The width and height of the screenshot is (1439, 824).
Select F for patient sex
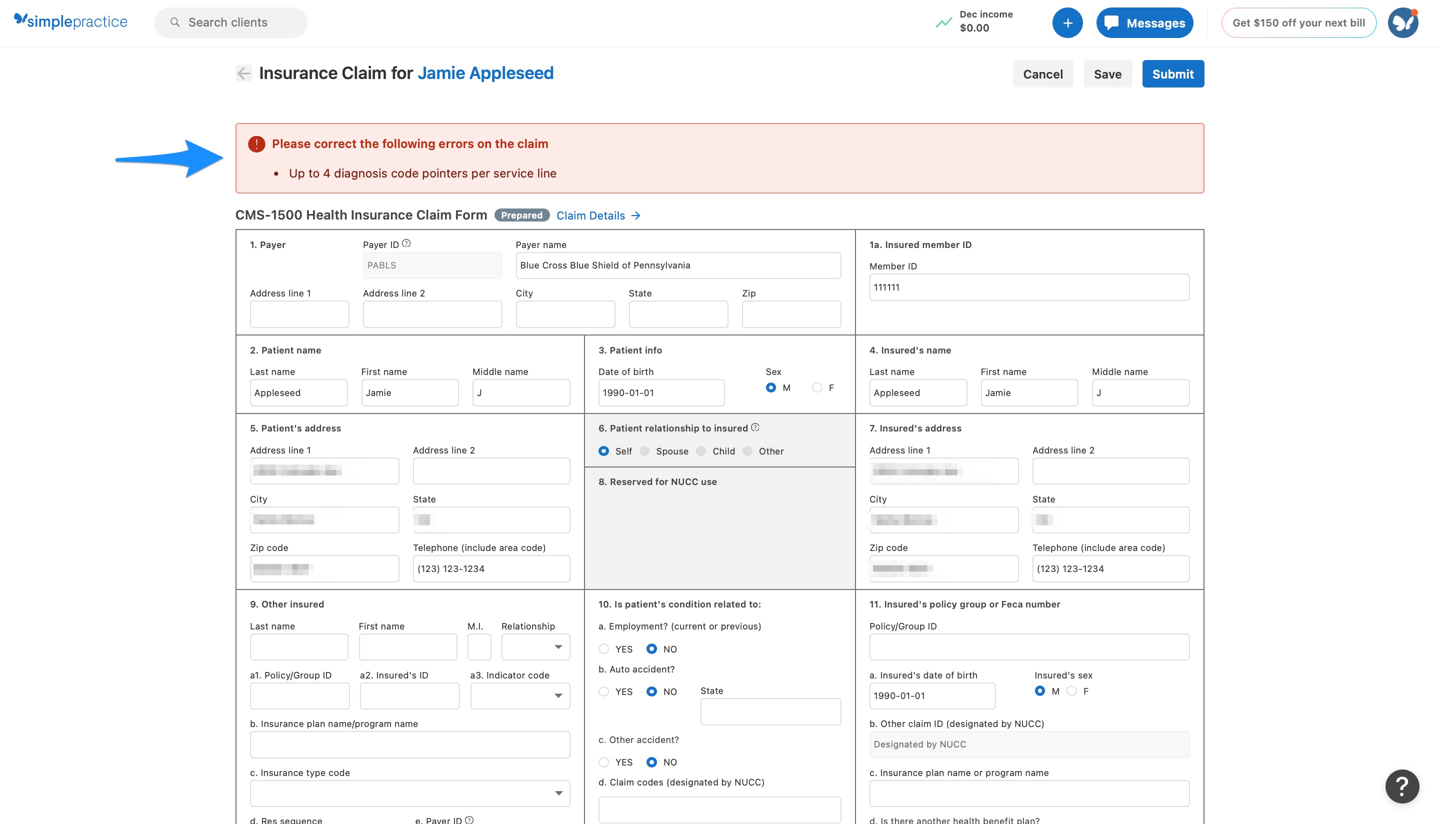816,387
